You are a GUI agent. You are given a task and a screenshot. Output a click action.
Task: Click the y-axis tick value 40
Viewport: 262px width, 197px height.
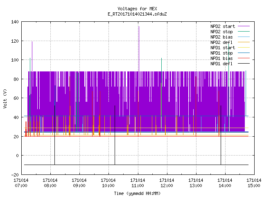click(16, 117)
